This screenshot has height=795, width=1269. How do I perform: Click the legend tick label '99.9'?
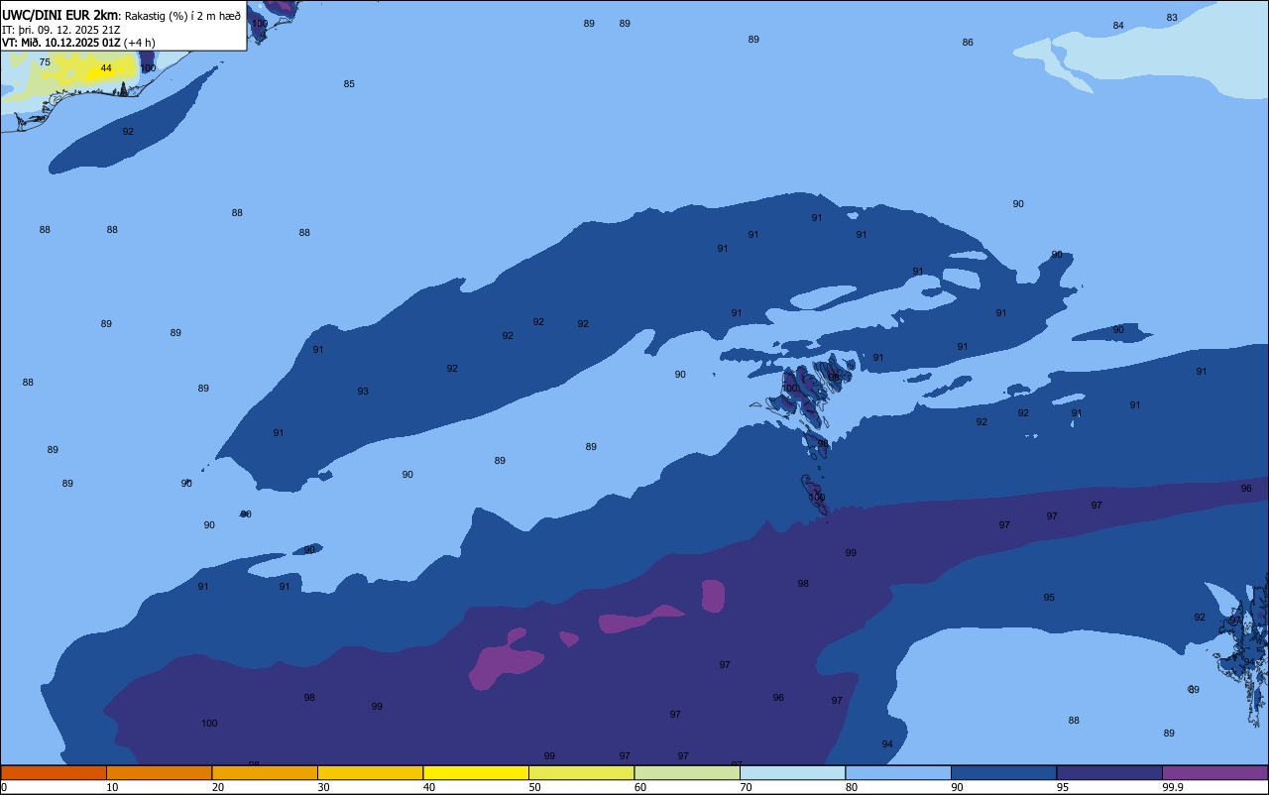point(1173,787)
